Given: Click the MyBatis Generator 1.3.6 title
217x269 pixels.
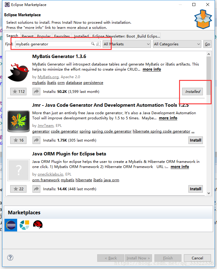Looking at the screenshot, I should point(59,57).
